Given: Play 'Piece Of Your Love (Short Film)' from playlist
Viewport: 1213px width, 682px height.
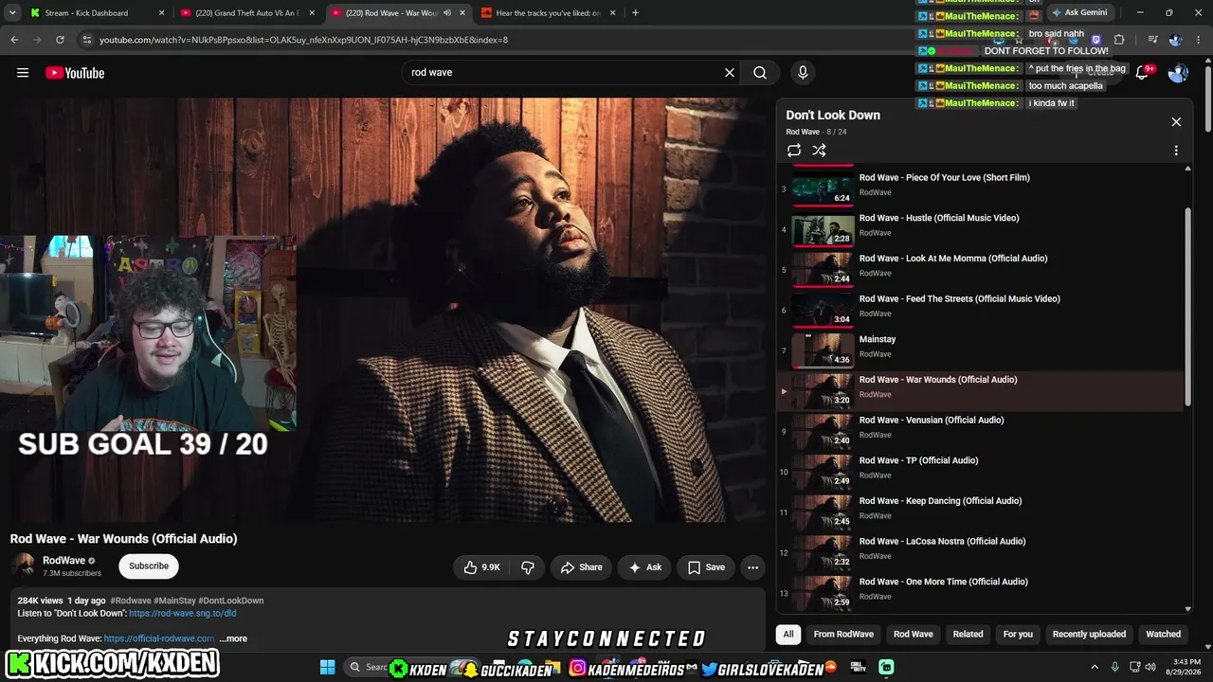Looking at the screenshot, I should 981,185.
